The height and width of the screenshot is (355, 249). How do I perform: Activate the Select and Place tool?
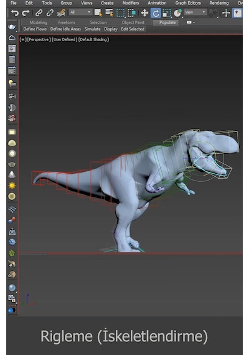click(x=178, y=13)
